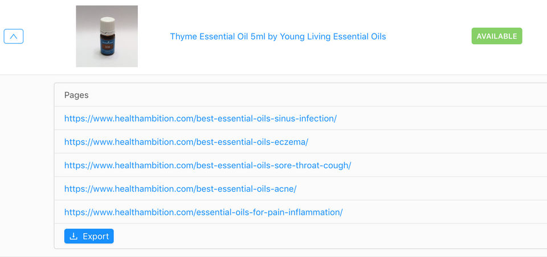Click the download icon inside Export button
The height and width of the screenshot is (257, 547).
(74, 237)
